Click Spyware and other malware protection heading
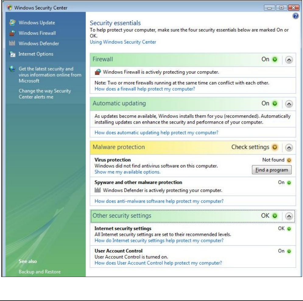The image size is (303, 301). (x=138, y=182)
